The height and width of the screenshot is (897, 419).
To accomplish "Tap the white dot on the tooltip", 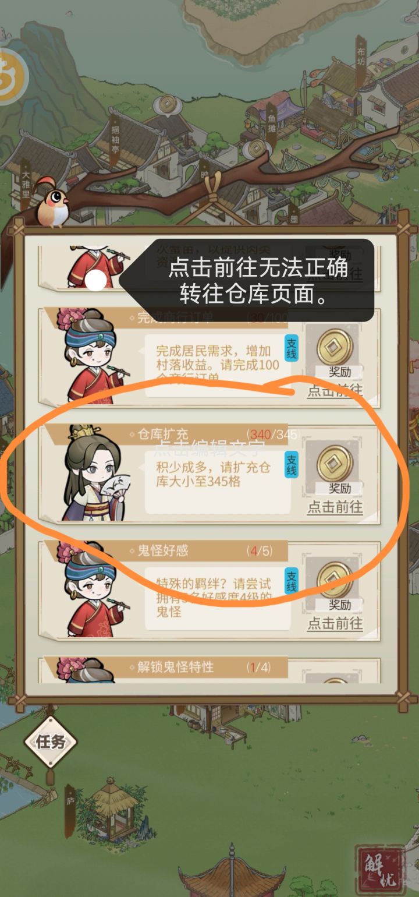I will [x=95, y=280].
